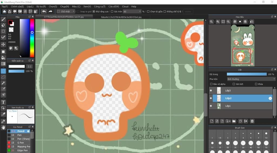Open Góc tròn value dropdown
This screenshot has width=277, height=153.
coord(132,11)
